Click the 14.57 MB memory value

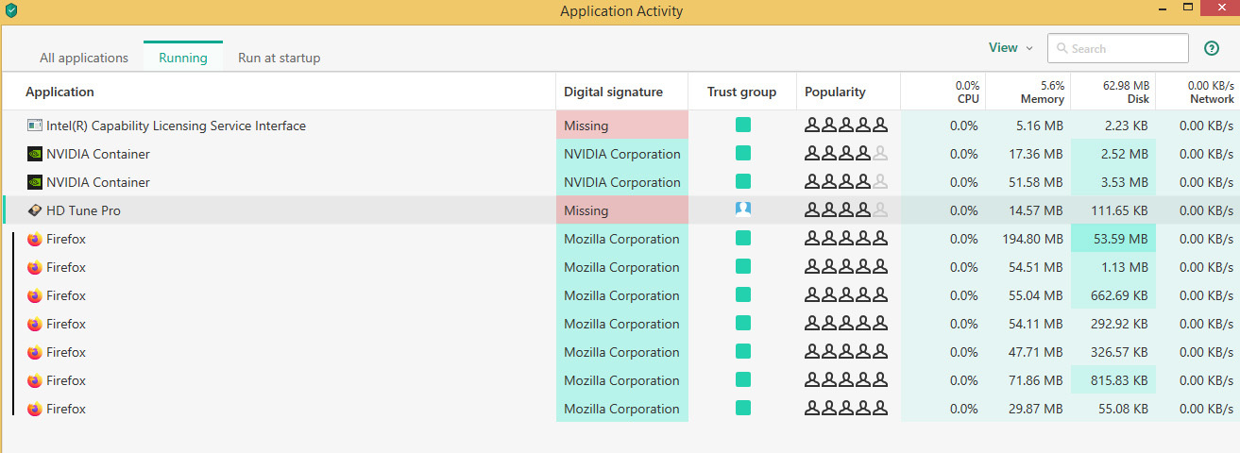click(x=1037, y=210)
